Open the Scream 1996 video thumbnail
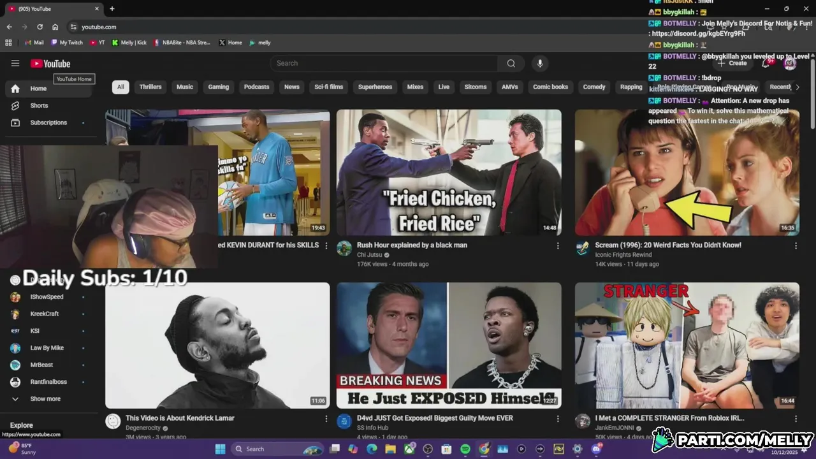 [x=687, y=172]
